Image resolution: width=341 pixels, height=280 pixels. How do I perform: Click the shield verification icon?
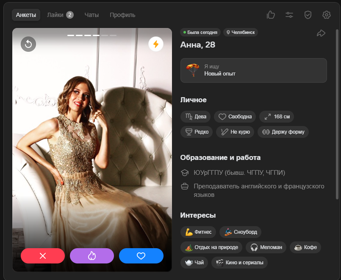(308, 15)
